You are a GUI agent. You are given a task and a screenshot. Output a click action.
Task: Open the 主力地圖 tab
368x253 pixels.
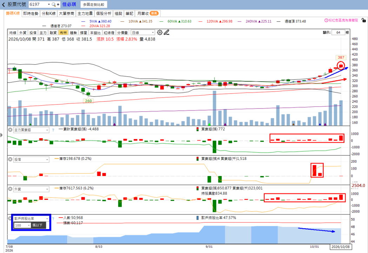click(x=85, y=13)
